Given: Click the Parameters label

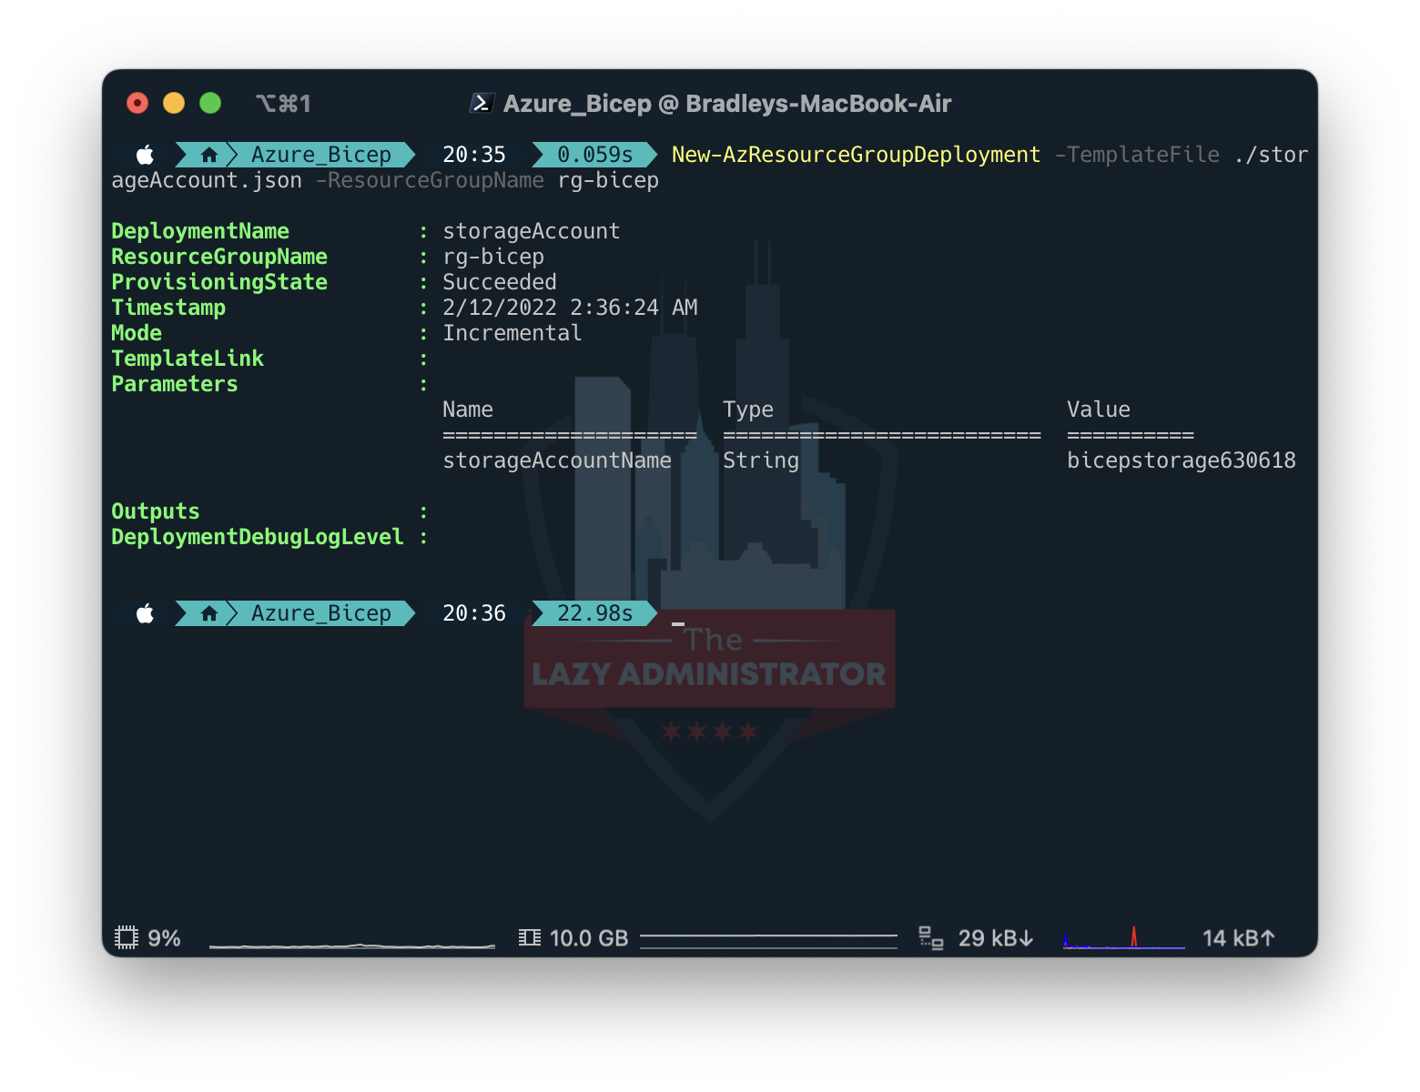Looking at the screenshot, I should 175,384.
